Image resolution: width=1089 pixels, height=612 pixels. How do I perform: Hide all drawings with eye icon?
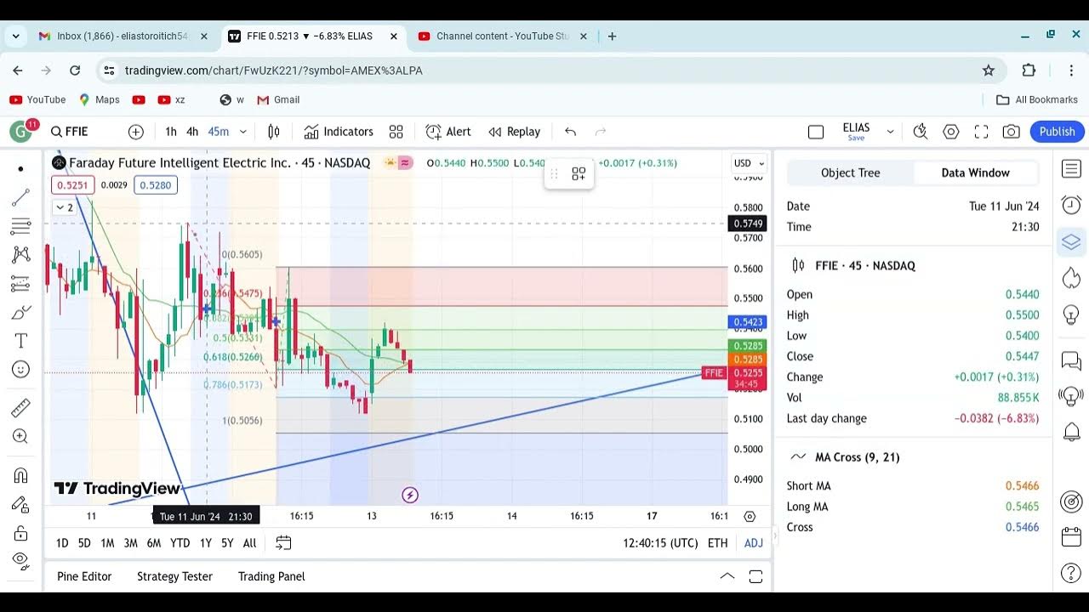click(20, 559)
